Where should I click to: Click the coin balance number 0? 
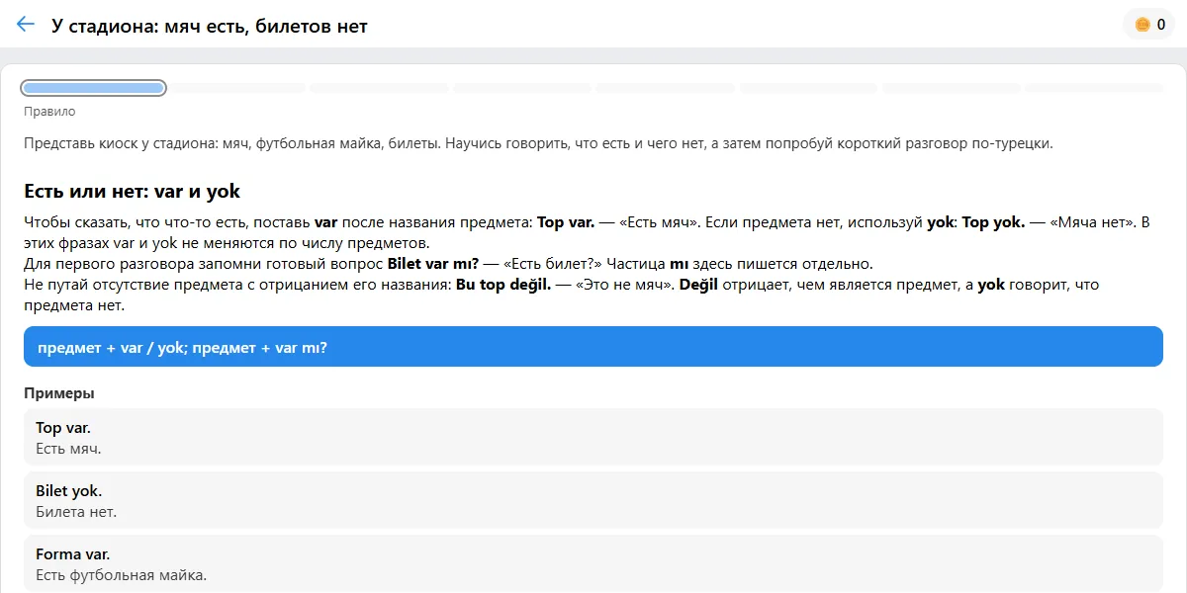(1160, 25)
